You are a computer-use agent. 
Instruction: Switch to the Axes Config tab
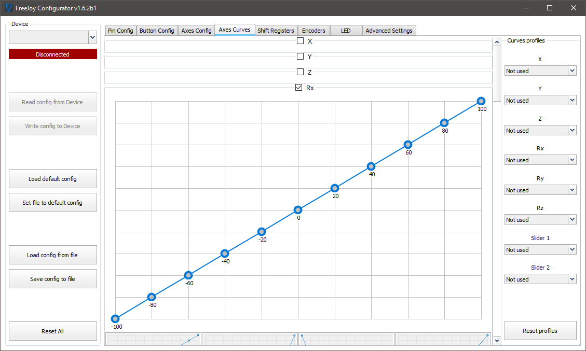[x=196, y=31]
